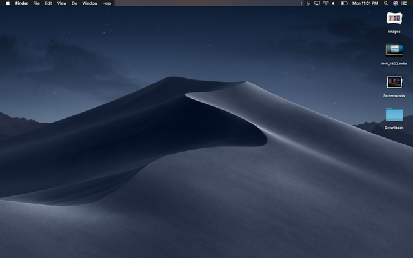Select the Images stack on desktop

394,18
